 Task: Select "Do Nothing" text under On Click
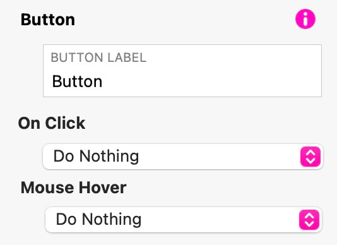point(96,156)
